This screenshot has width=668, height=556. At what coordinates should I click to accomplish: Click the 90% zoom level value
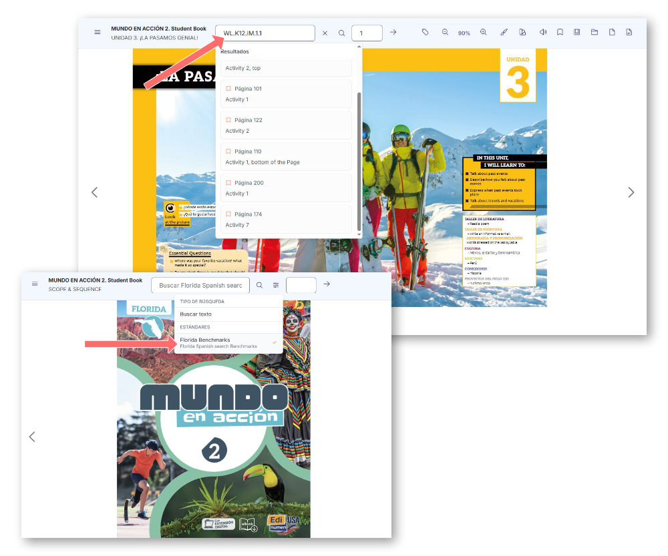click(464, 33)
